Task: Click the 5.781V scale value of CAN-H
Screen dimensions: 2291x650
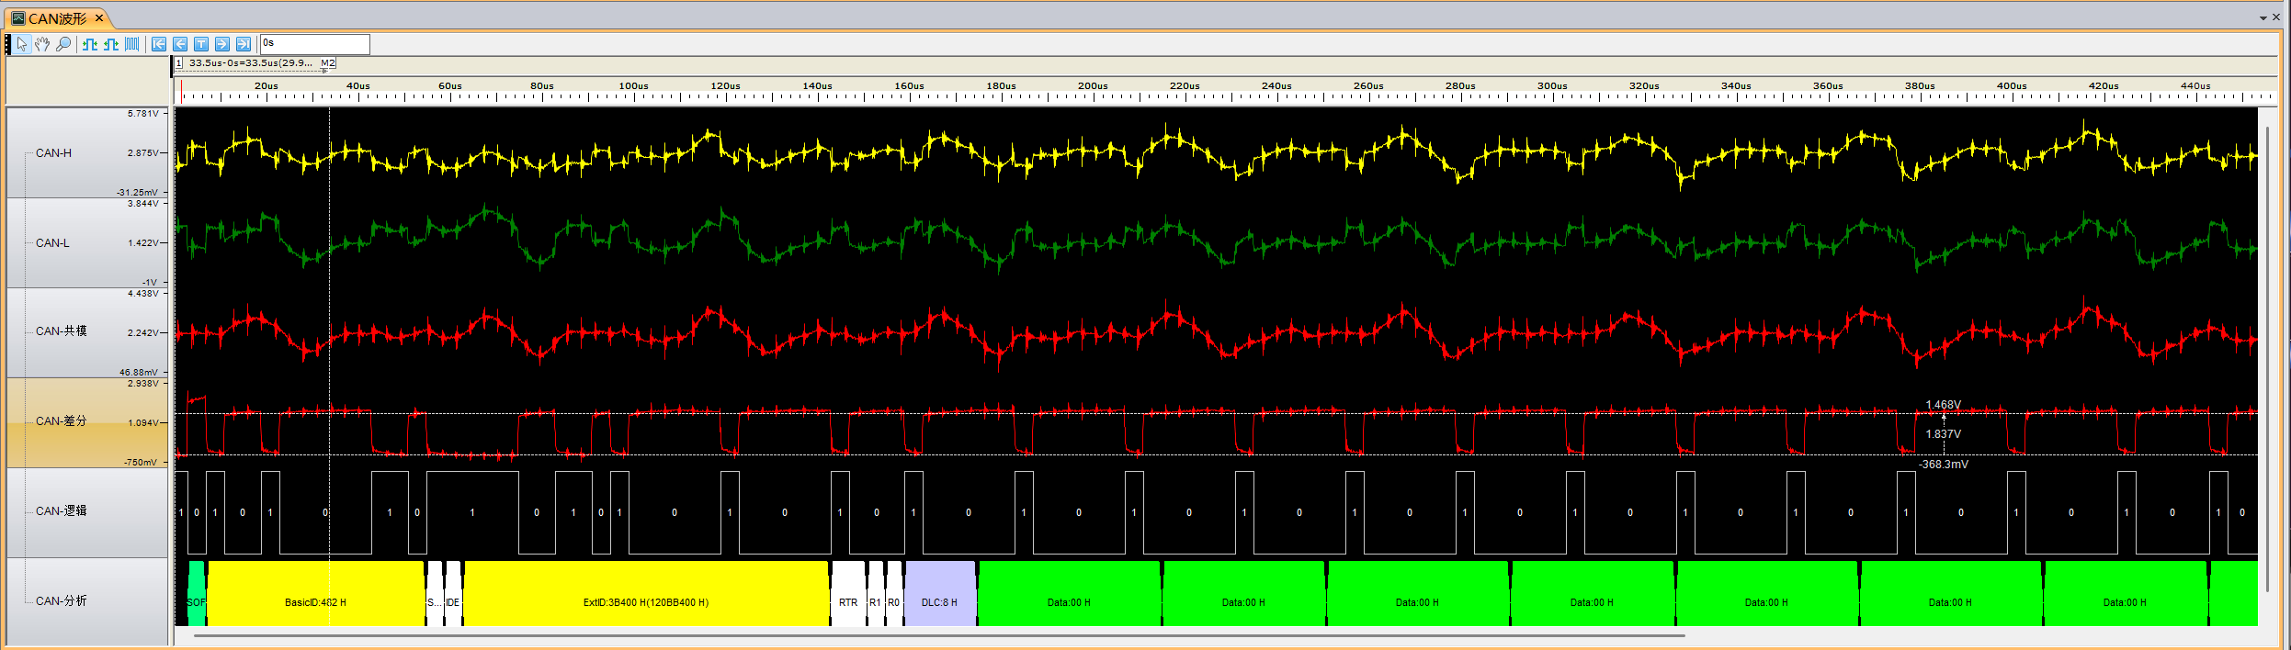Action: click(x=142, y=114)
